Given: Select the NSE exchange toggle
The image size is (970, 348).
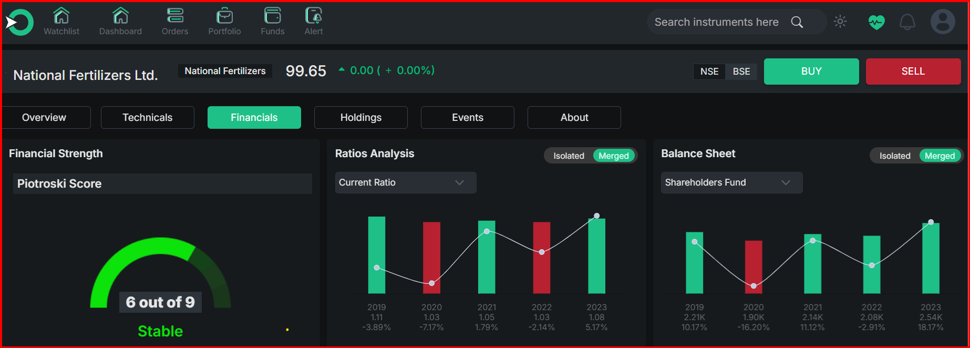Looking at the screenshot, I should [709, 71].
